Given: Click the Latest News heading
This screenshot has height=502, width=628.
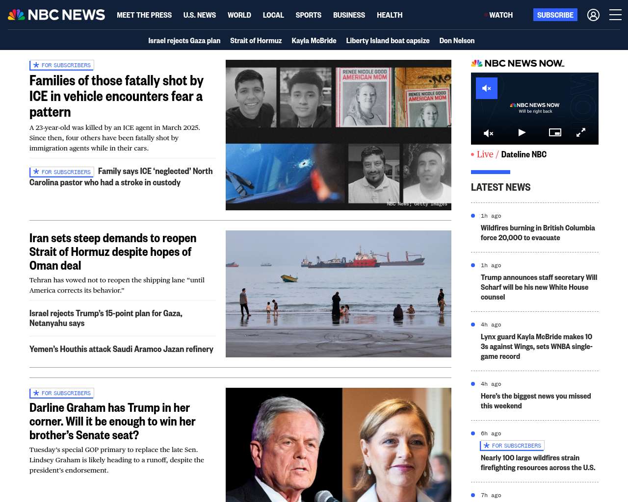Looking at the screenshot, I should point(500,187).
